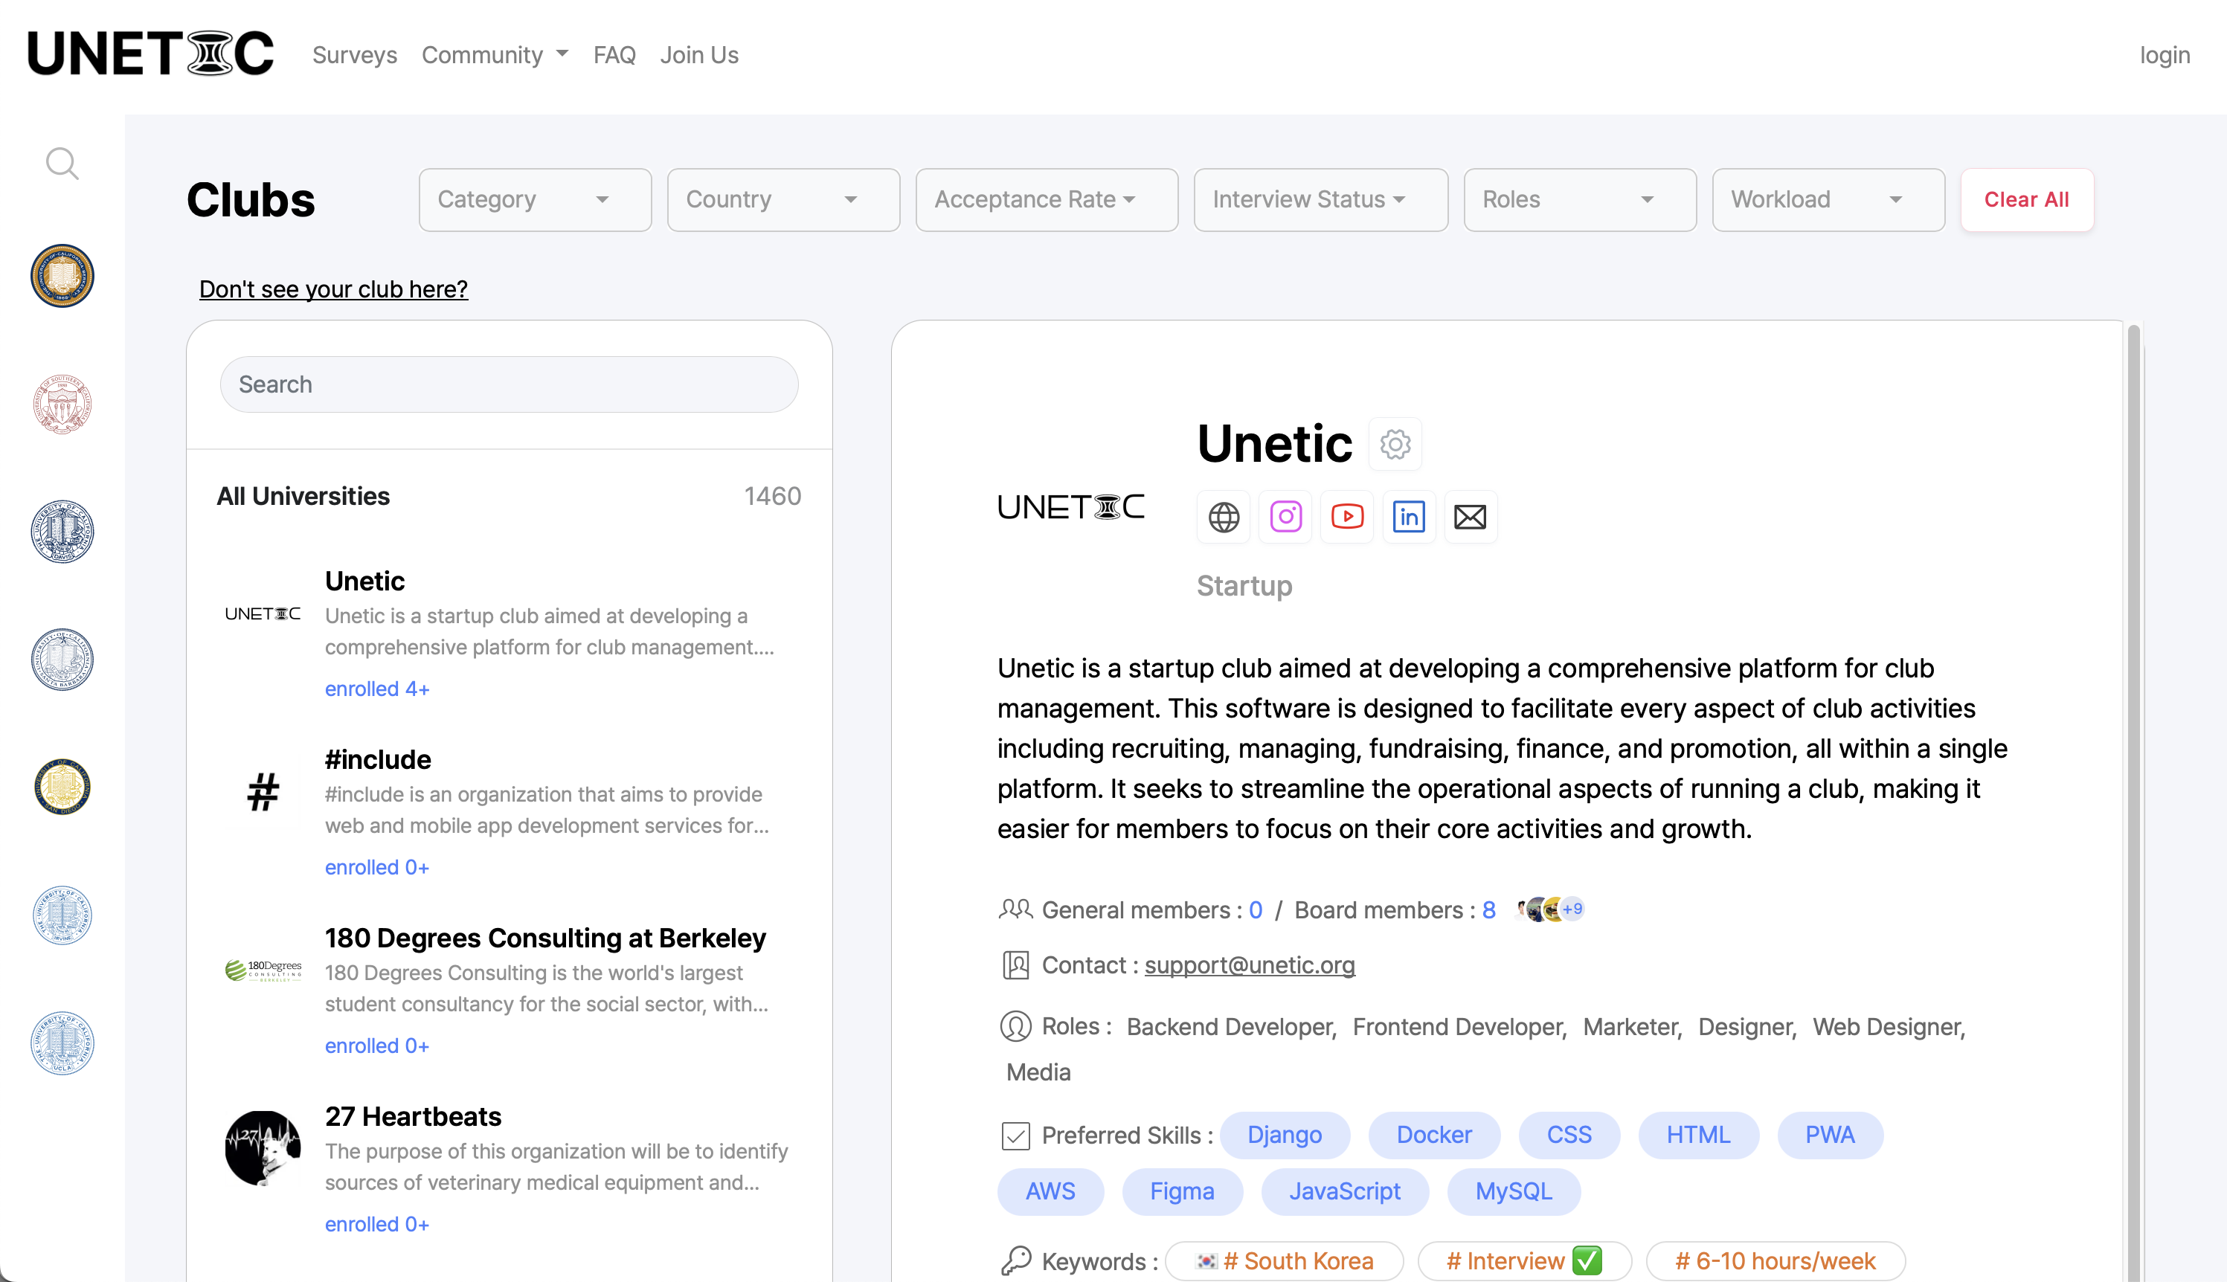The width and height of the screenshot is (2227, 1282).
Task: Open the FAQ page
Action: tap(614, 54)
